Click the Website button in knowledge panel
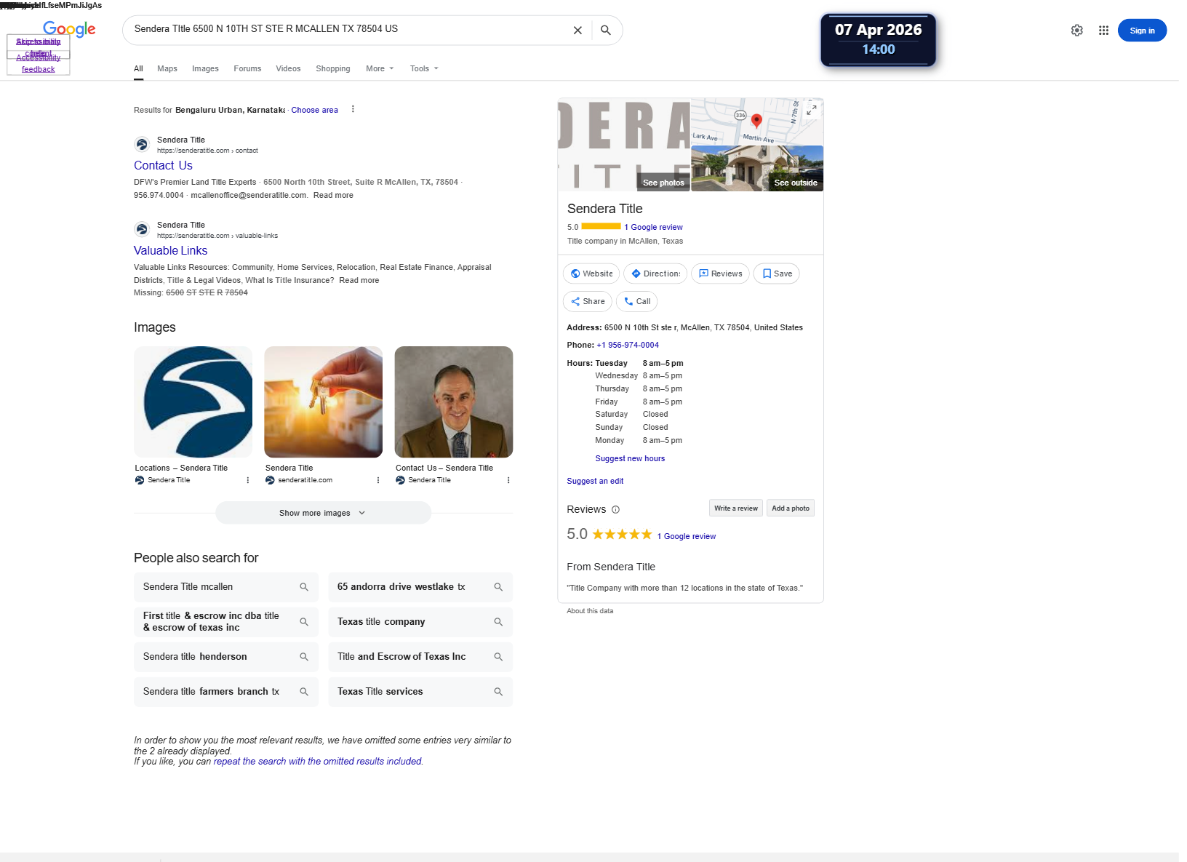The height and width of the screenshot is (862, 1187). (591, 274)
